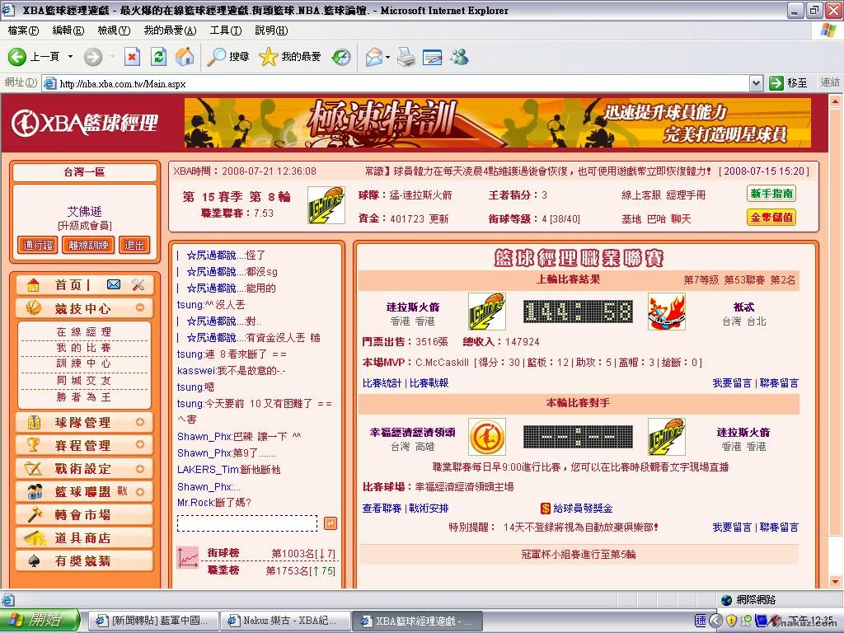
Task: Collapse the 競技中心 sidebar section
Action: click(x=140, y=308)
